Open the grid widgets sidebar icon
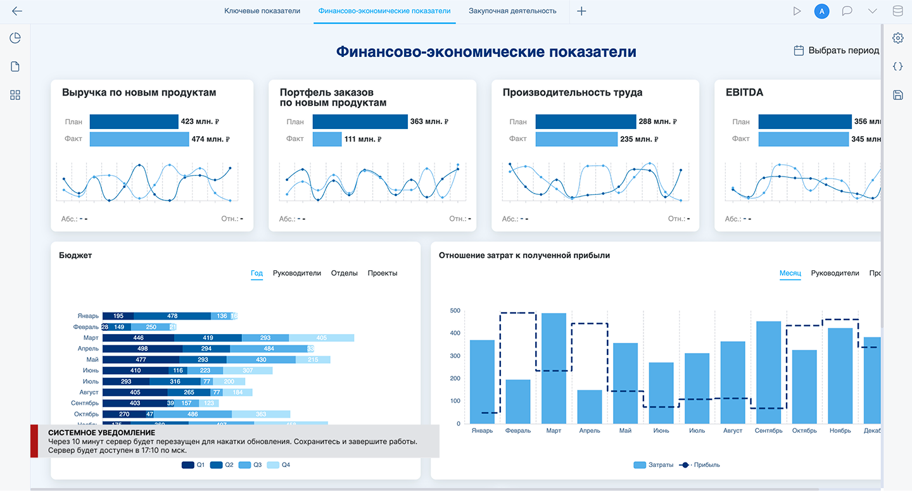The image size is (912, 491). [15, 95]
